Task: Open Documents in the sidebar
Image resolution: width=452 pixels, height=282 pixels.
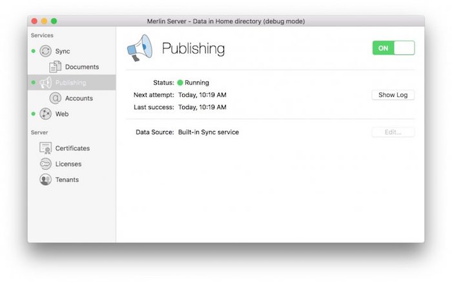Action: [82, 67]
